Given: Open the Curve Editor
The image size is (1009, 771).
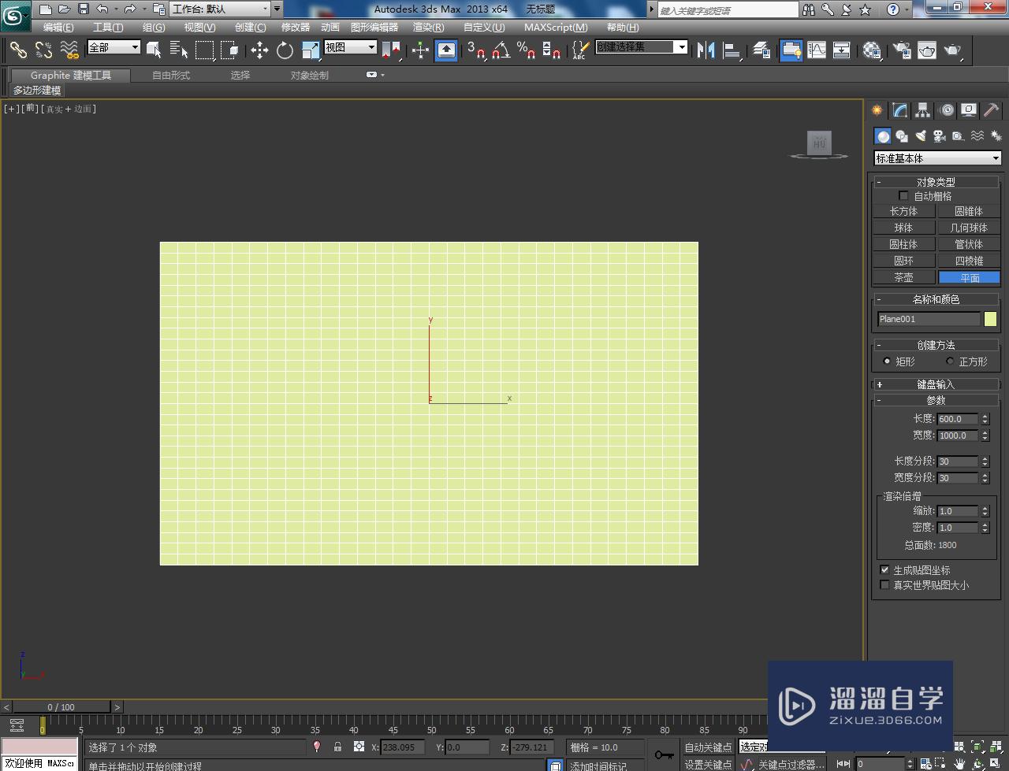Looking at the screenshot, I should coord(817,50).
